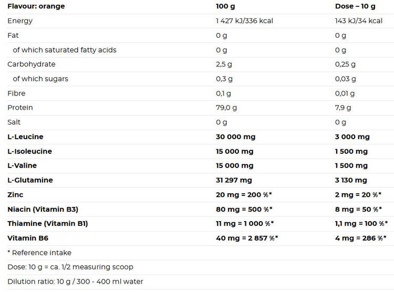Click the 'Dilution ratio' note text
Viewport: 394px width, 292px height.
pyautogui.click(x=75, y=281)
